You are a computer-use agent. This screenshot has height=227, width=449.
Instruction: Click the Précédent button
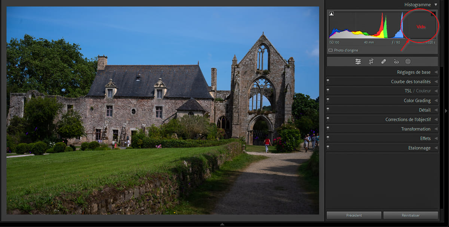(354, 215)
